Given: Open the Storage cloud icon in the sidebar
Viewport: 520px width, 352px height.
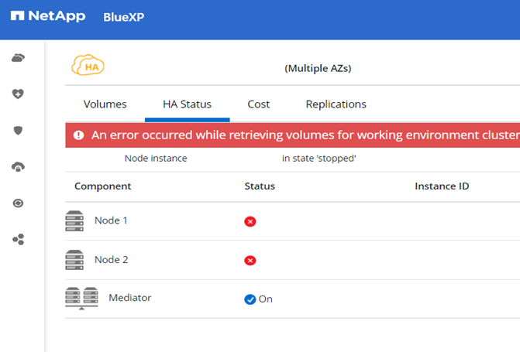Looking at the screenshot, I should (x=19, y=58).
